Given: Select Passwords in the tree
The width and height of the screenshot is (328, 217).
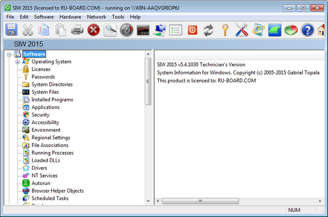Looking at the screenshot, I should pyautogui.click(x=43, y=77).
